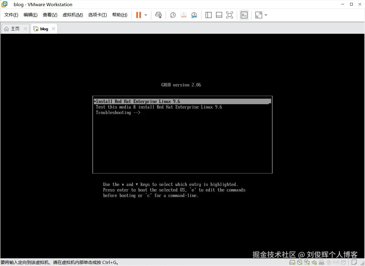365x266 pixels.
Task: Click the running VM icon on the blog tab
Action: [36, 29]
